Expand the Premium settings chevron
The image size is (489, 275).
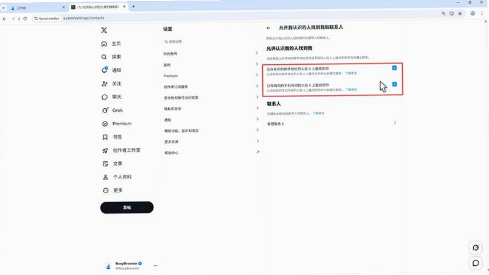tap(257, 75)
